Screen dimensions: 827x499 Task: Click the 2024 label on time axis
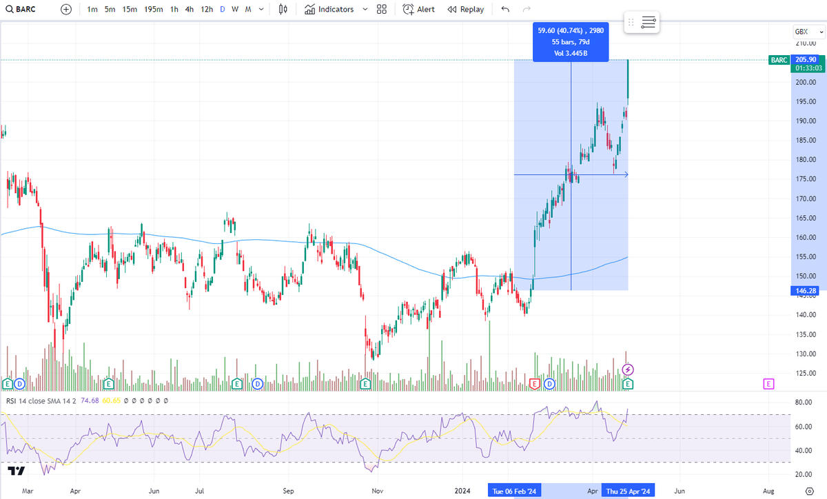(462, 491)
